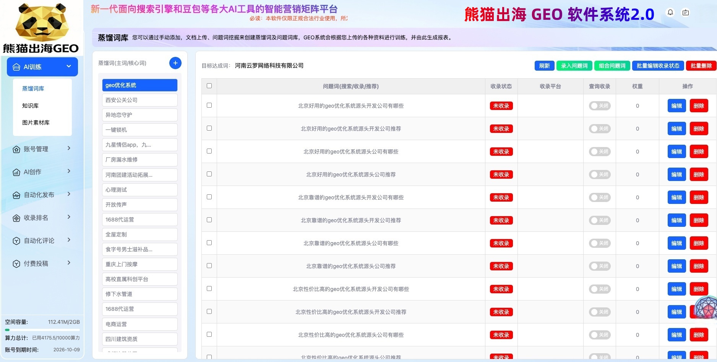Click the 自动化发布 sidebar icon
717x362 pixels.
(x=16, y=195)
